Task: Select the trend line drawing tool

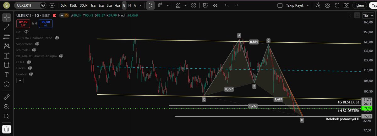Action: (6, 27)
